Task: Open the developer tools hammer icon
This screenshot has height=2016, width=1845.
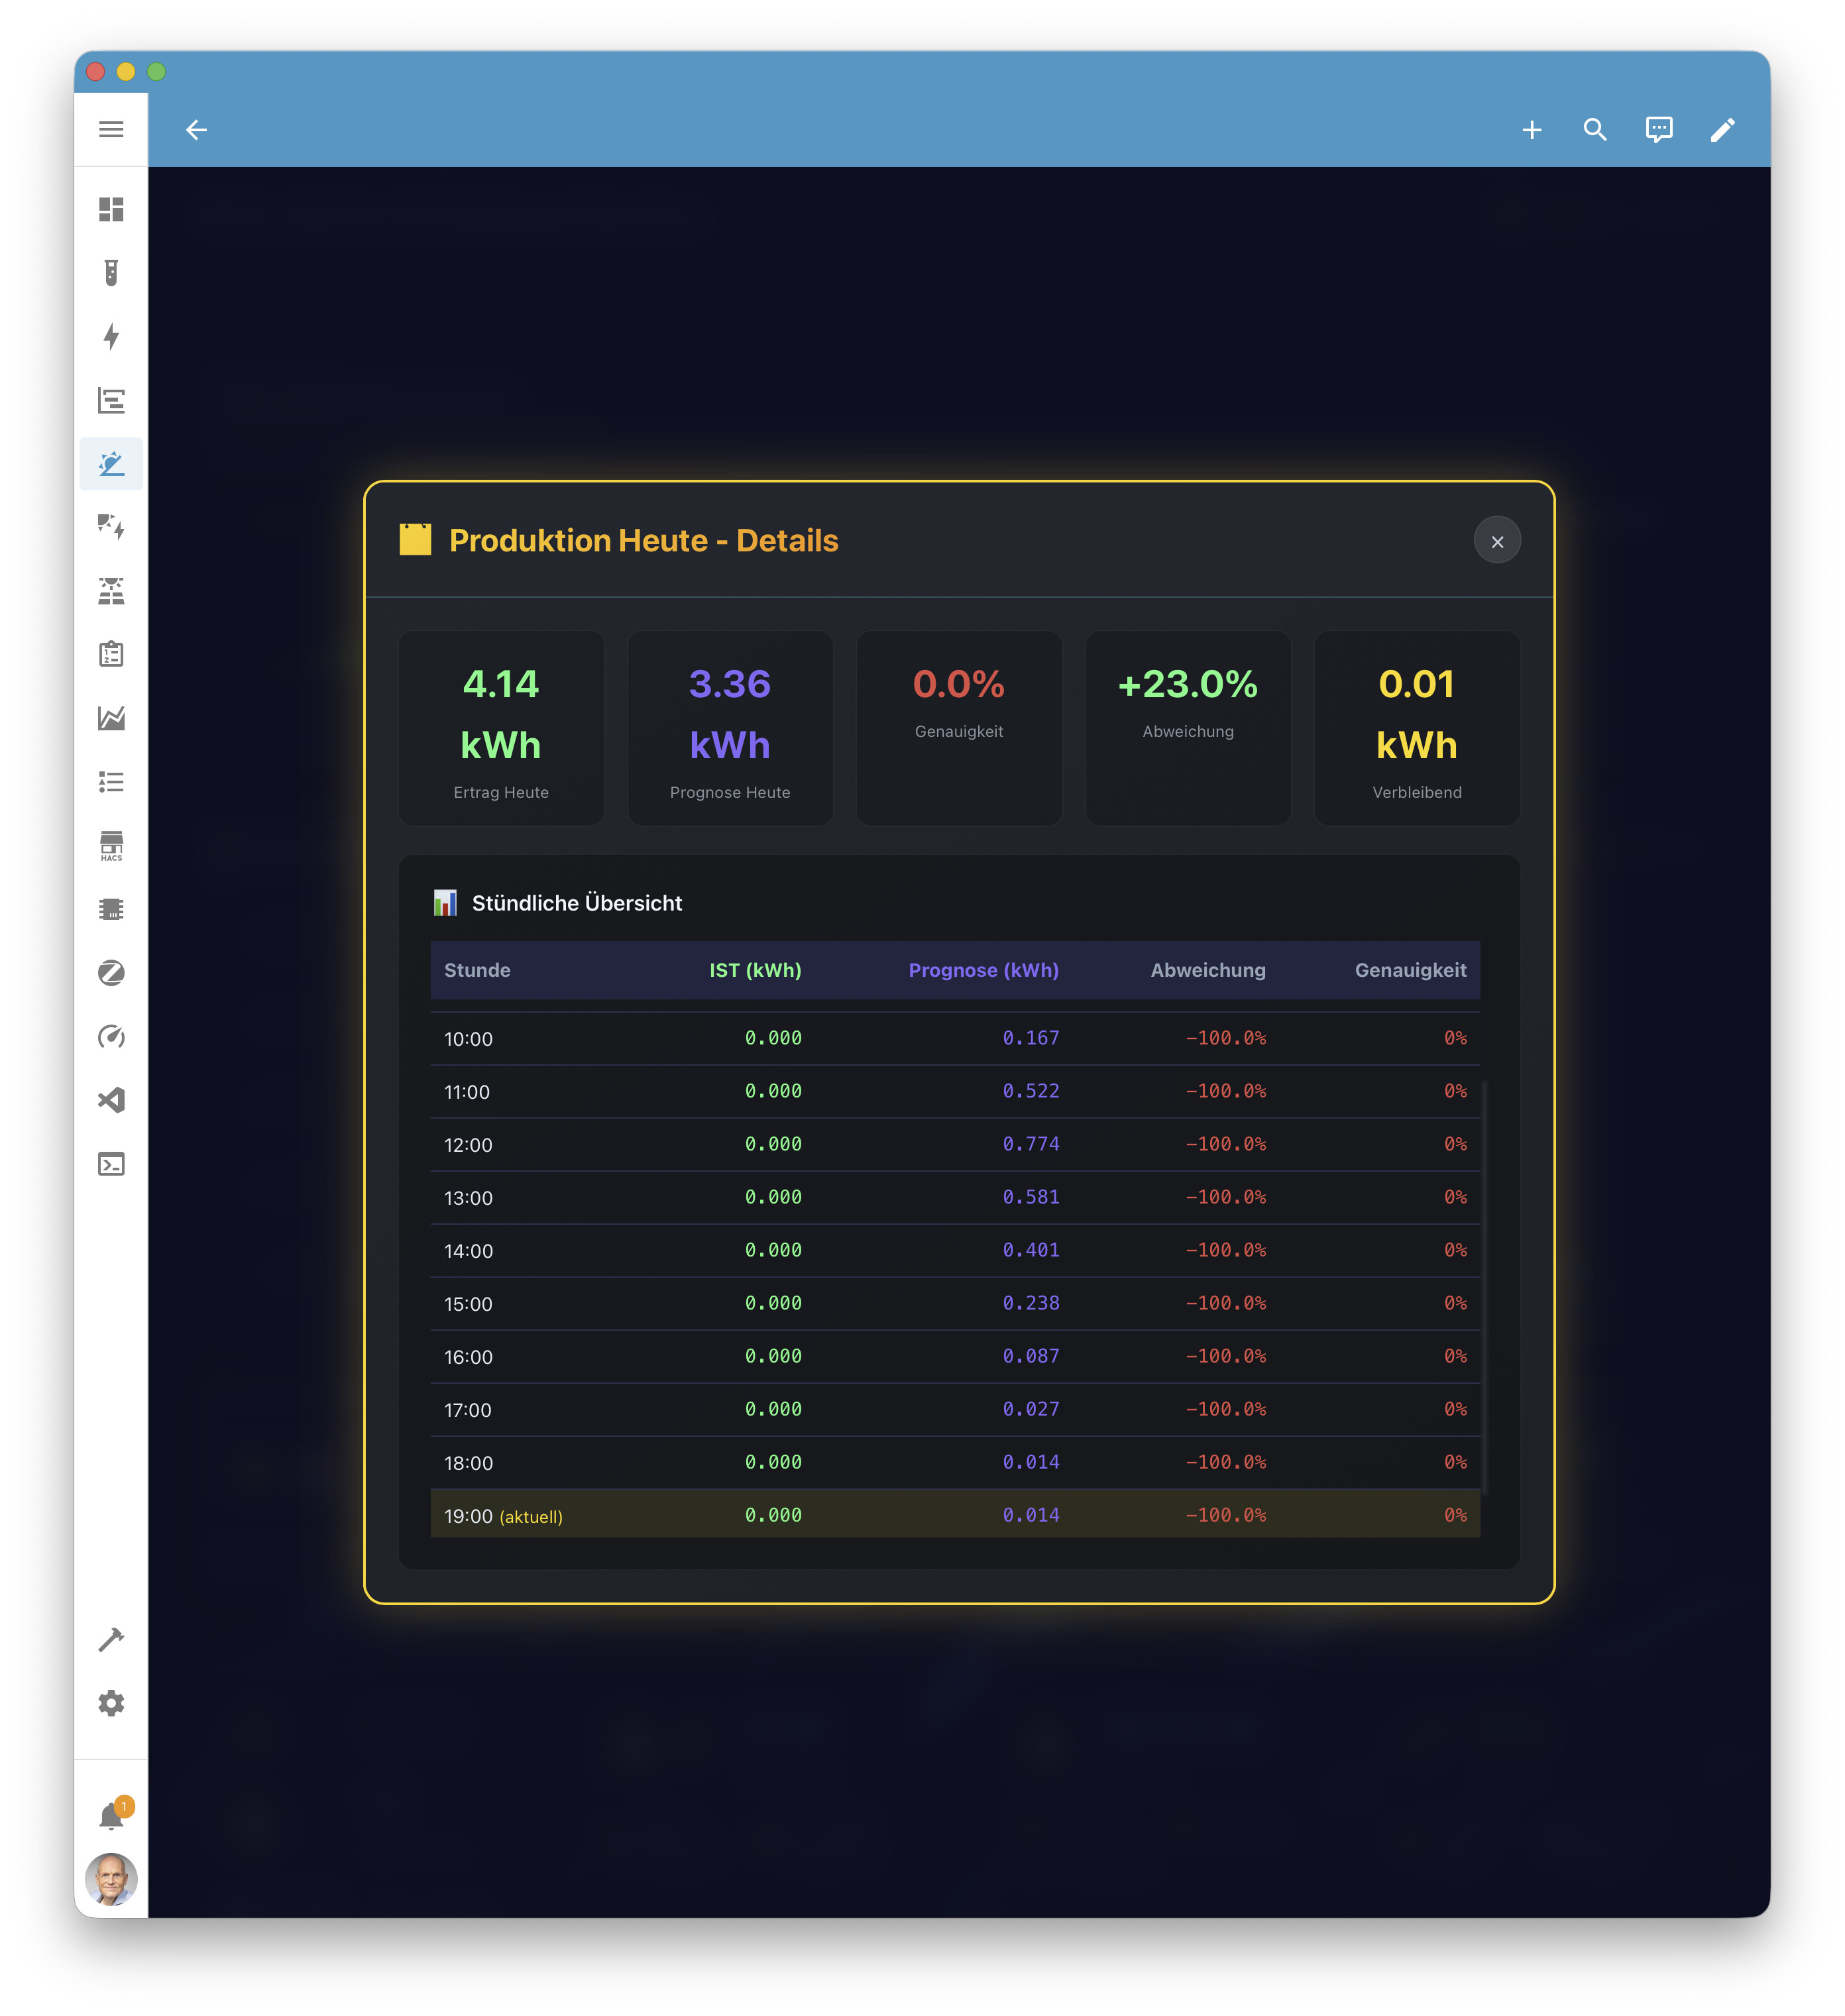Action: (111, 1639)
